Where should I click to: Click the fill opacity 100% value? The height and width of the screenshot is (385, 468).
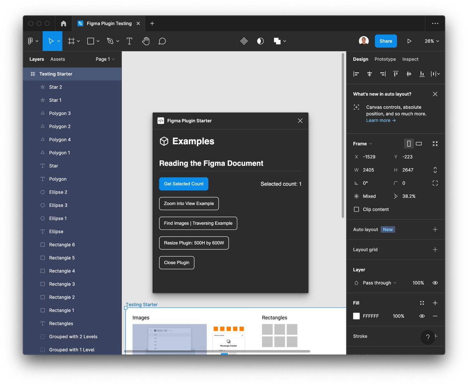[x=399, y=316]
